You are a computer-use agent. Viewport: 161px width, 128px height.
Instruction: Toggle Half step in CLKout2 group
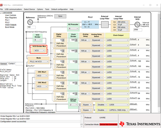[55, 54]
